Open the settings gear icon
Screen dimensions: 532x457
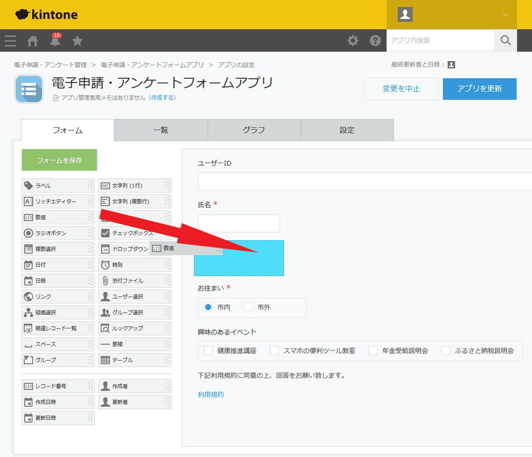[x=353, y=41]
